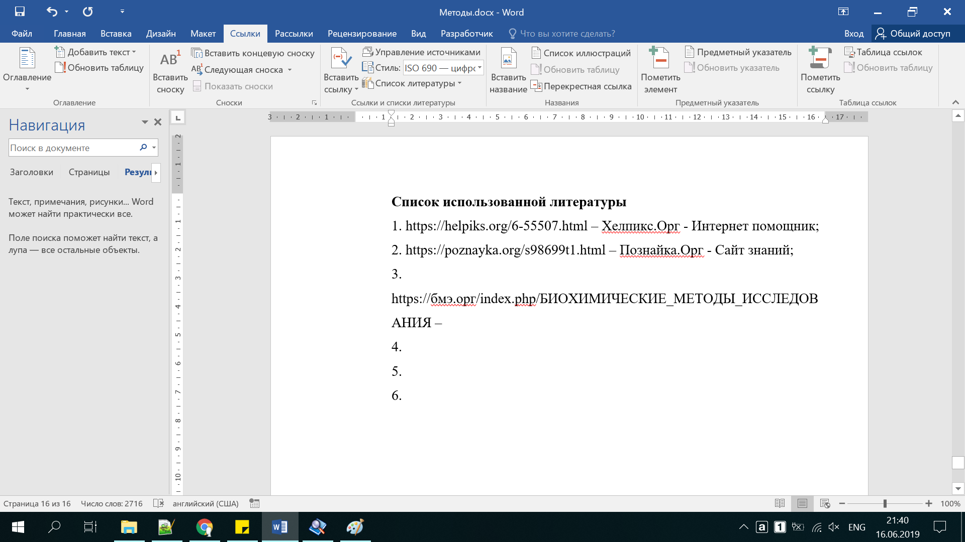
Task: Switch to Web Layout view
Action: pyautogui.click(x=825, y=503)
